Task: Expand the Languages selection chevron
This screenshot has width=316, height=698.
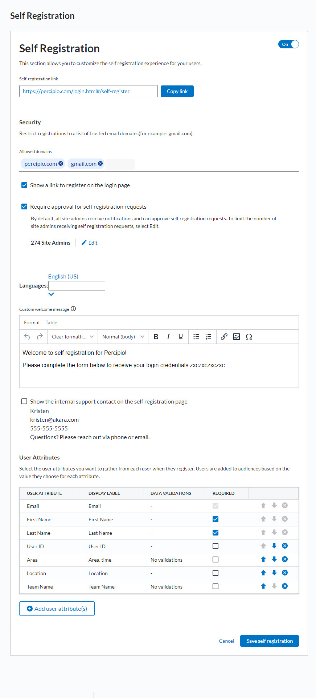Action: [51, 294]
